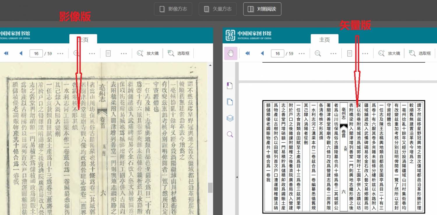Activate 放大镜 magnifier in left viewer
Viewport: 437px width, 215px height.
tap(148, 53)
